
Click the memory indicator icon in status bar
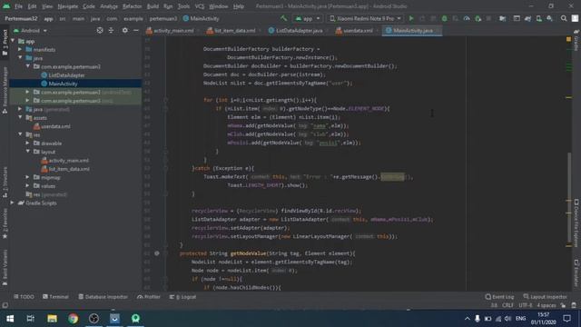click(574, 305)
